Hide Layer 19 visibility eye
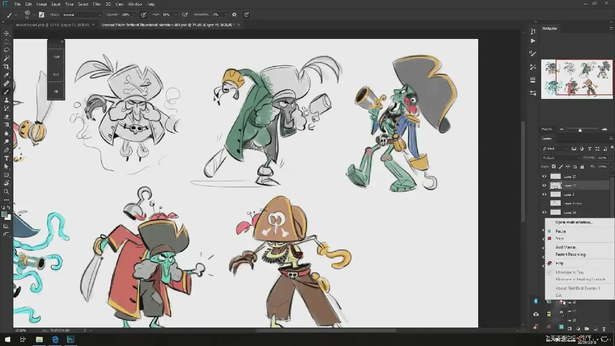615x346 pixels. (544, 185)
